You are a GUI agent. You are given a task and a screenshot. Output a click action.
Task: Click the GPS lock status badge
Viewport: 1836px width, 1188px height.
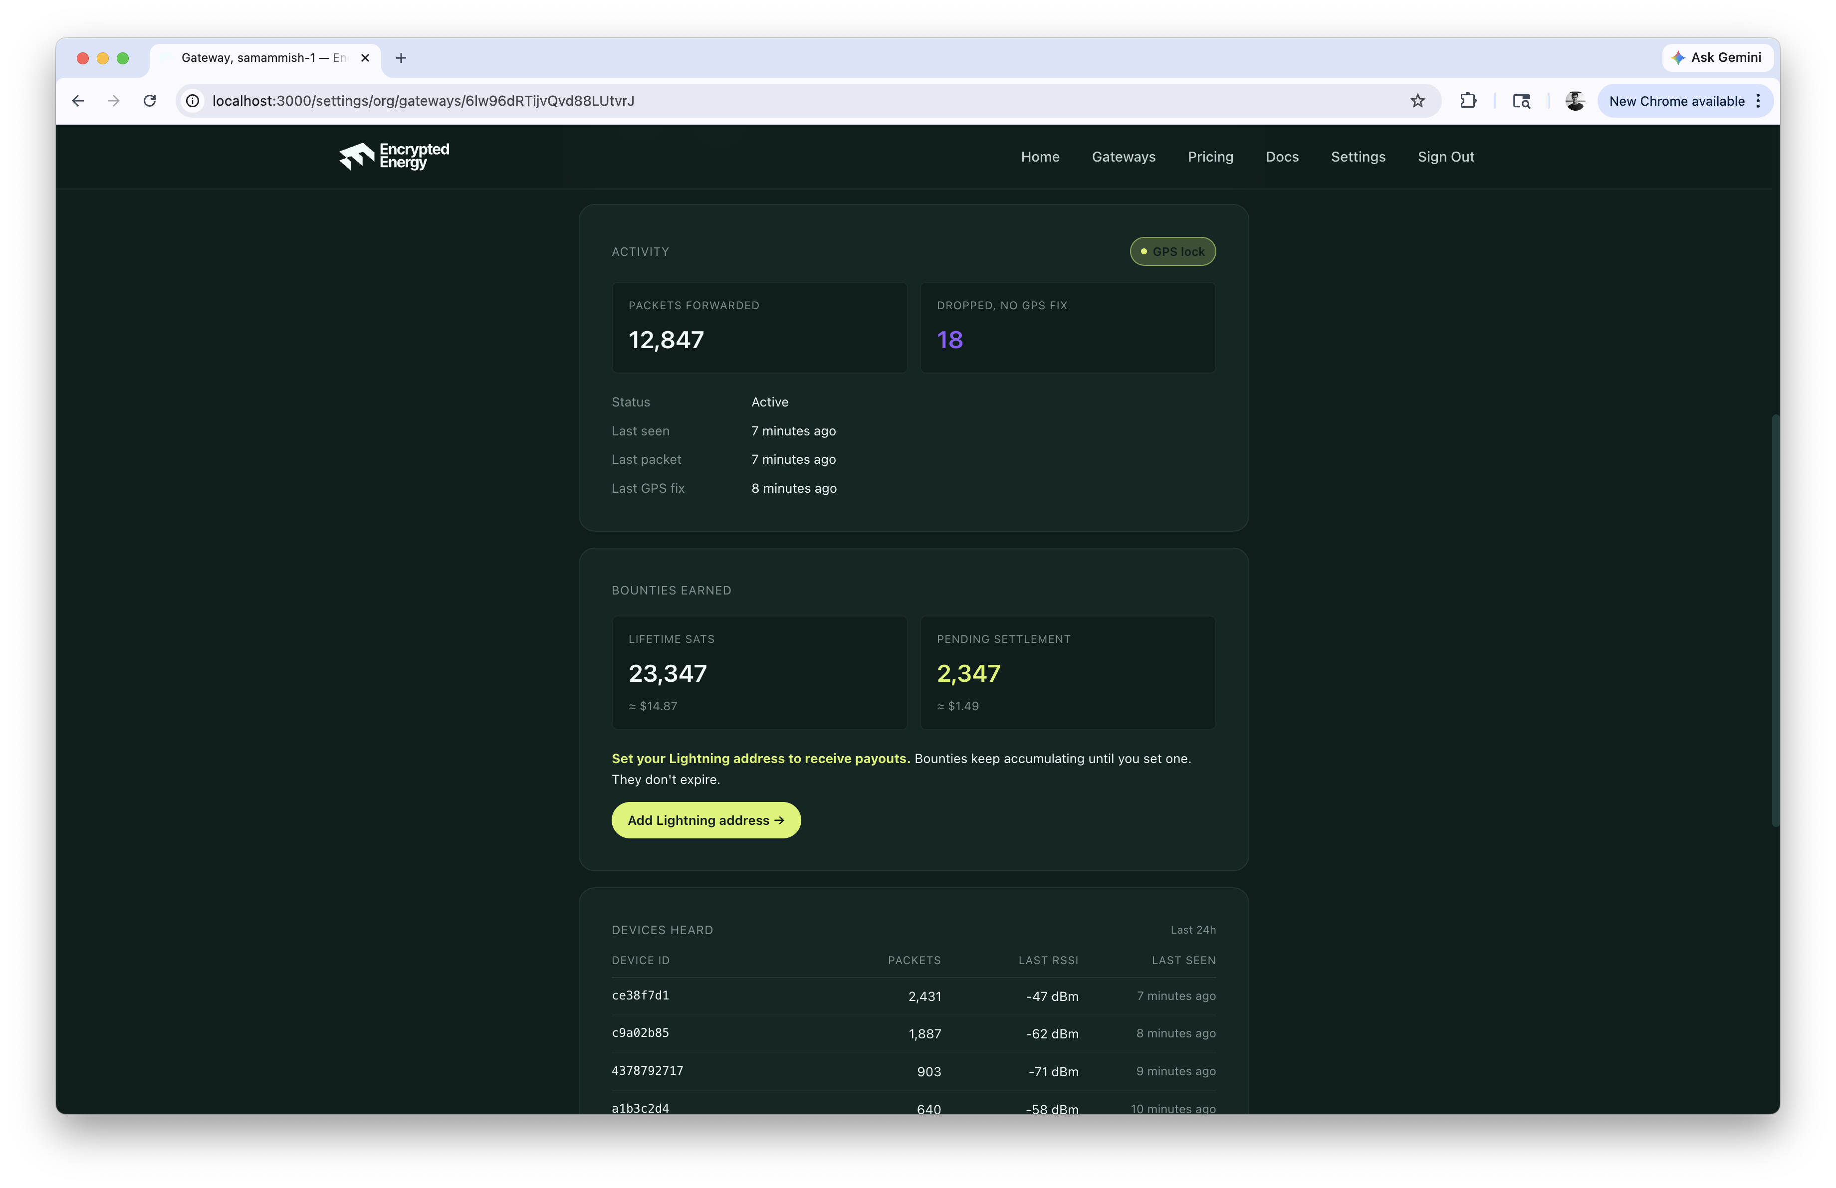1172,251
